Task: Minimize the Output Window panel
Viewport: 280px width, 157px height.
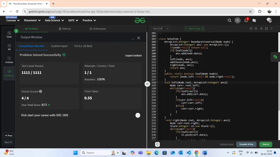Action: tap(133, 39)
